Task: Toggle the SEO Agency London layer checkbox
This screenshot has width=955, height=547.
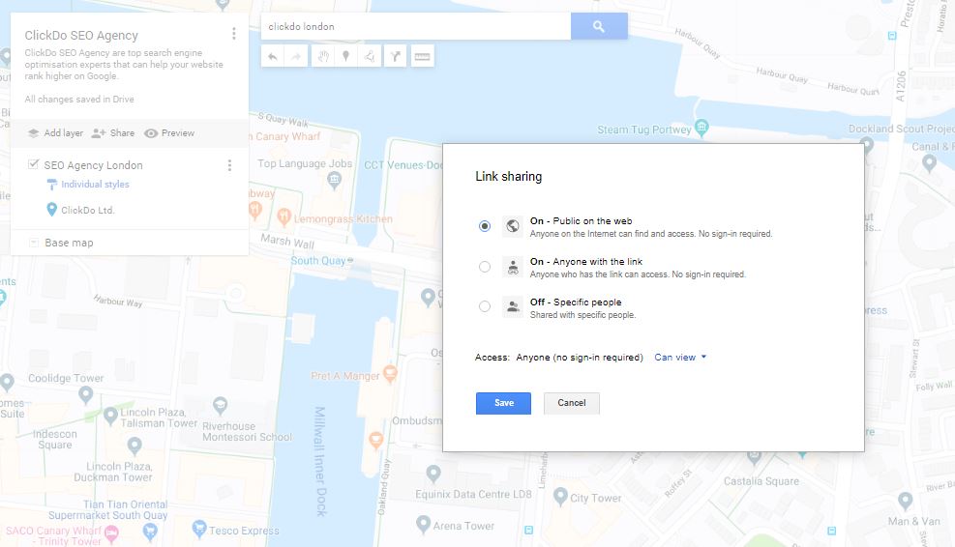Action: (x=34, y=165)
